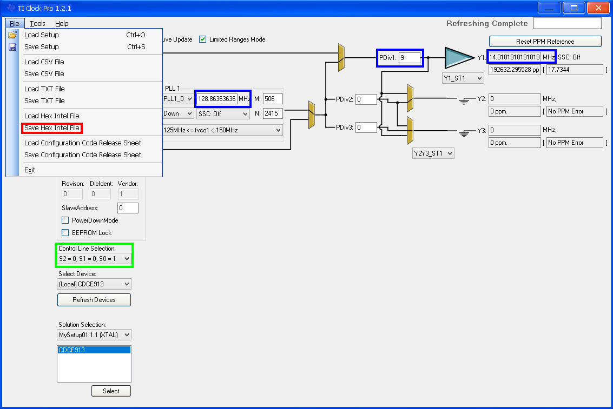The image size is (613, 409).
Task: Open Solution Selection MySetup01 dropdown
Action: coord(94,334)
